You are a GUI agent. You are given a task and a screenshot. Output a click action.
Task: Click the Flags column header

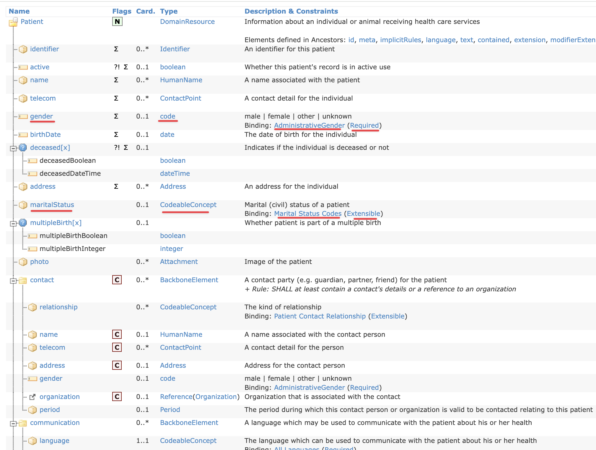click(x=122, y=11)
